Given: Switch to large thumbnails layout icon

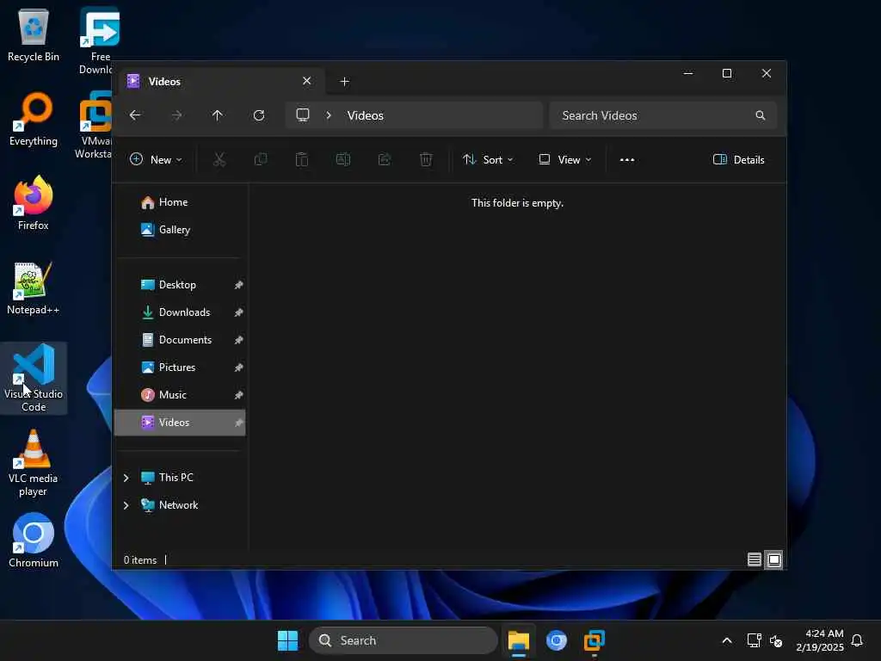Looking at the screenshot, I should point(773,559).
